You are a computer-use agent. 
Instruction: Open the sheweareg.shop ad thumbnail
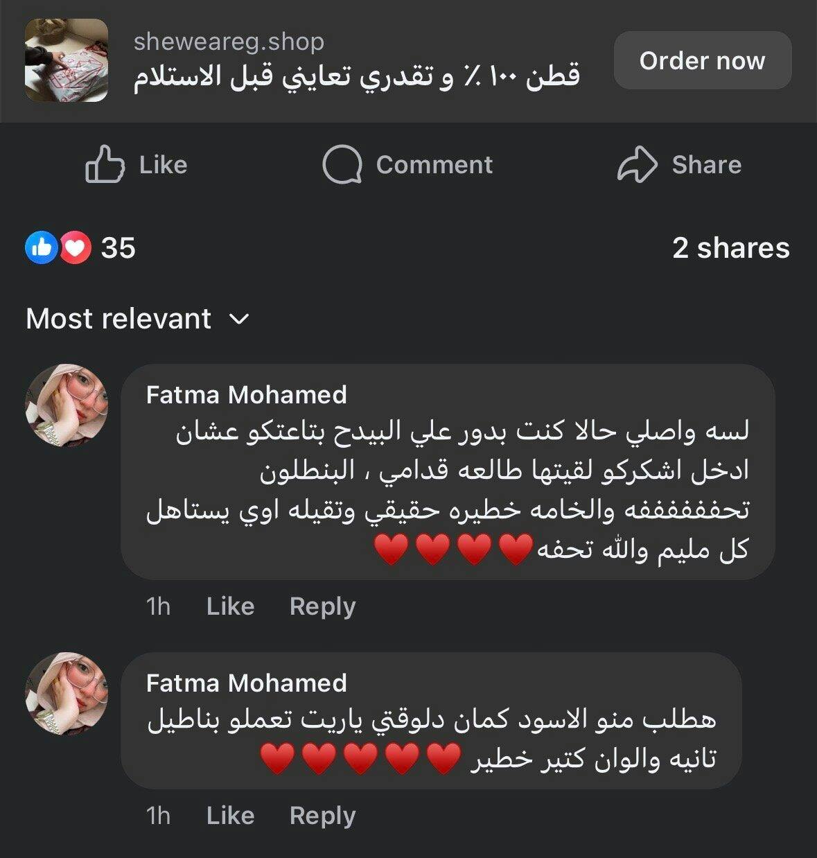(67, 60)
